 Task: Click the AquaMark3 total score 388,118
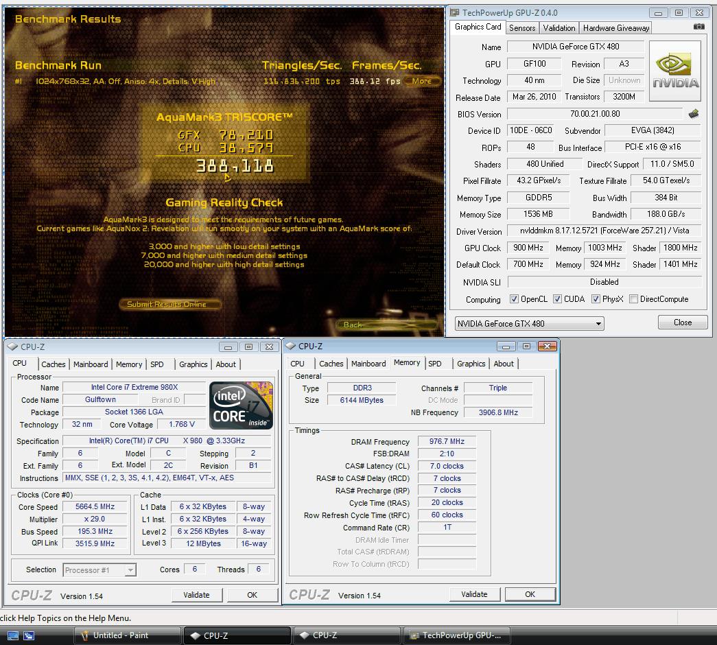[235, 166]
